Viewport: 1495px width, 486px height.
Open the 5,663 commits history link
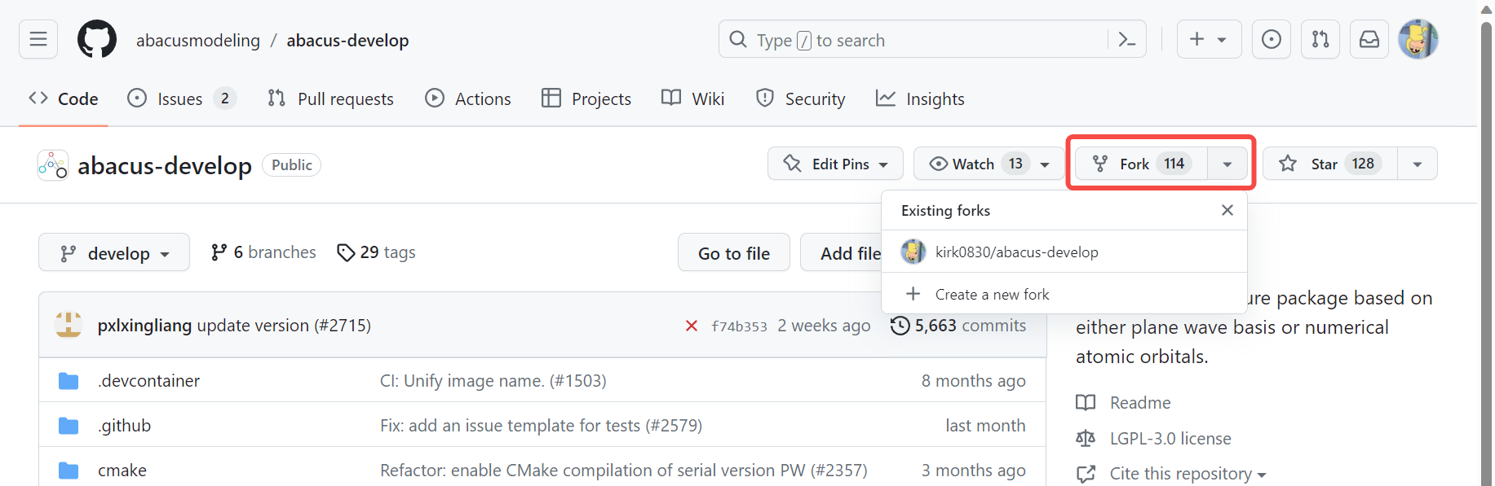pos(958,326)
